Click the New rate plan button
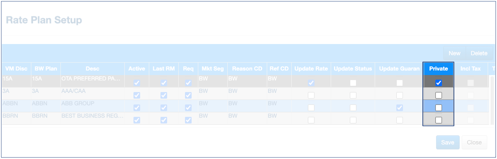Viewport: 497px width, 159px height. point(454,53)
